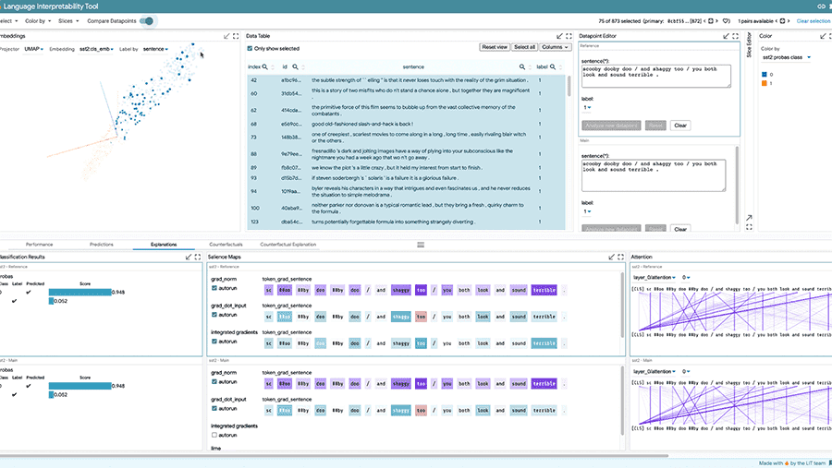The width and height of the screenshot is (832, 468).
Task: Minimize the Classification Results panel
Action: (x=188, y=257)
